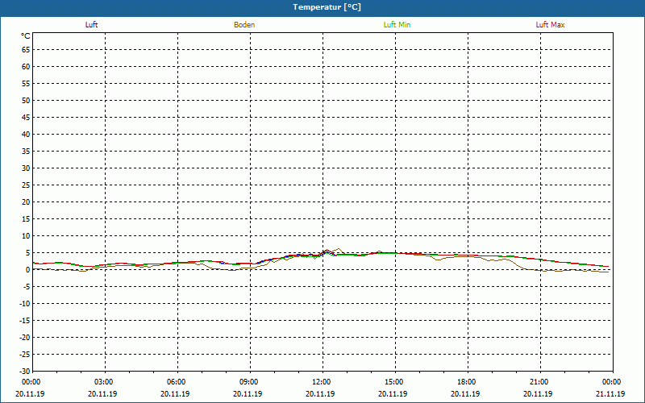Click the 15:00 time axis label
645x403 pixels.
tap(393, 382)
